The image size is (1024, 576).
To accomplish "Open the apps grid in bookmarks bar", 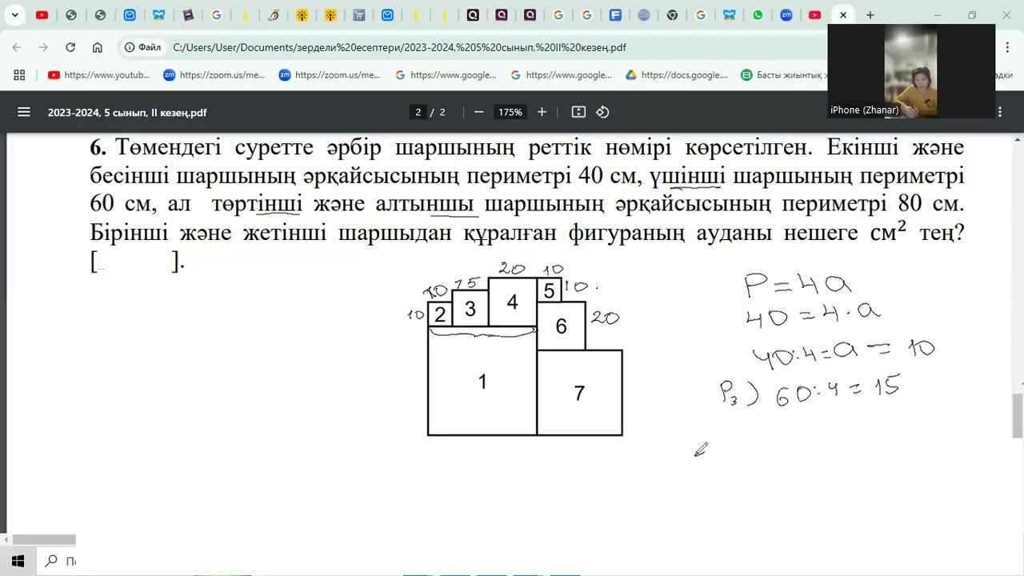I will pos(19,74).
